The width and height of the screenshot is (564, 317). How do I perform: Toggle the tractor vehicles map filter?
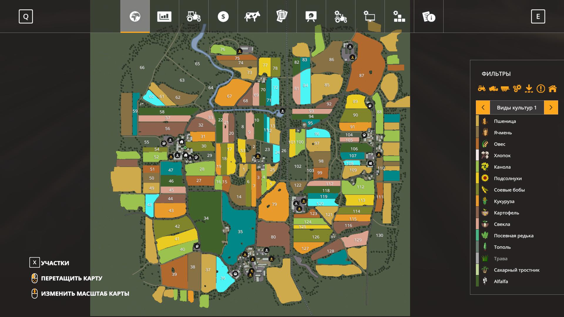pyautogui.click(x=482, y=89)
